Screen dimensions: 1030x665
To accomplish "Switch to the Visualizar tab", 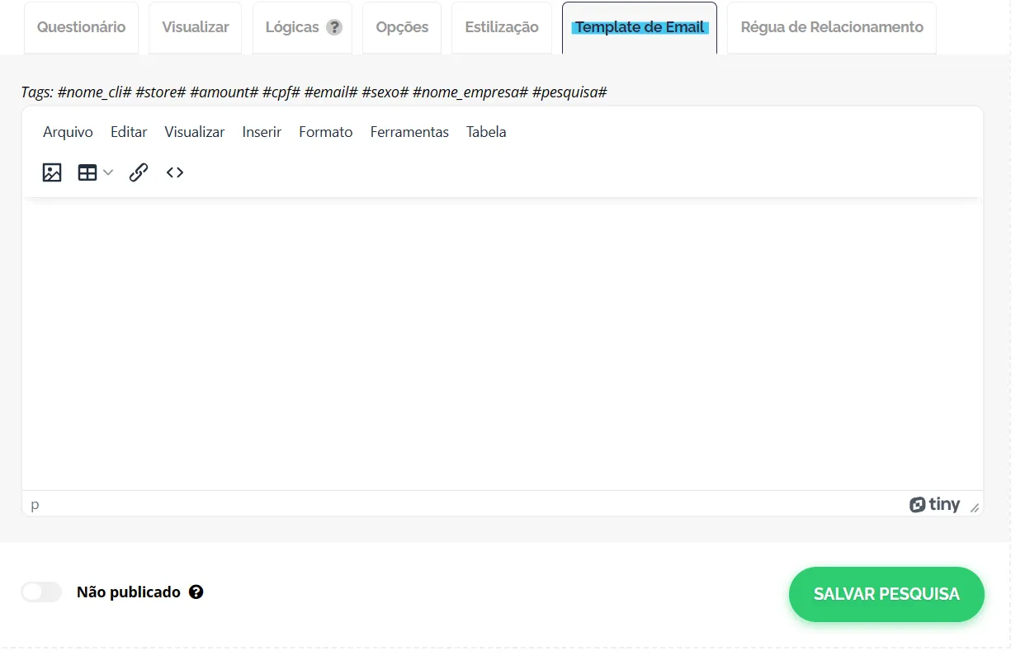I will click(196, 27).
